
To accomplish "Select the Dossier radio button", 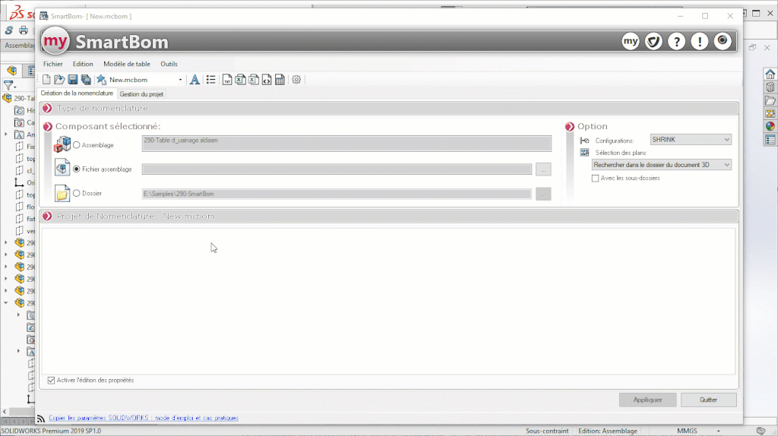I will point(77,194).
